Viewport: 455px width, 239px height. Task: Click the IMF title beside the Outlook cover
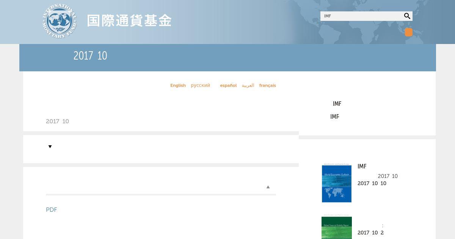tap(362, 166)
